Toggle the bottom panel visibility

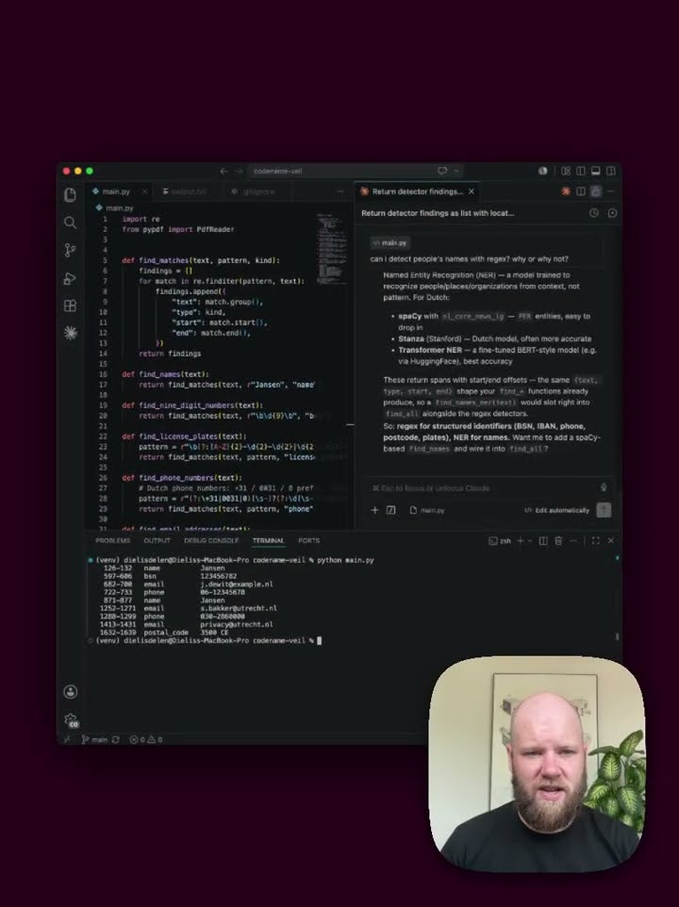coord(595,171)
